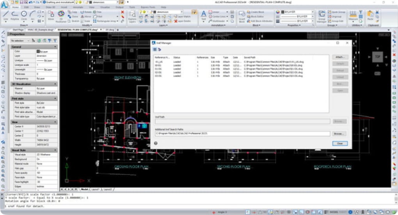Click the Copy tool in Modify panel
Viewport: 398px width, 215px height.
[73, 12]
